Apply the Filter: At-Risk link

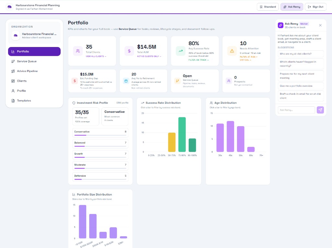pyautogui.click(x=249, y=57)
